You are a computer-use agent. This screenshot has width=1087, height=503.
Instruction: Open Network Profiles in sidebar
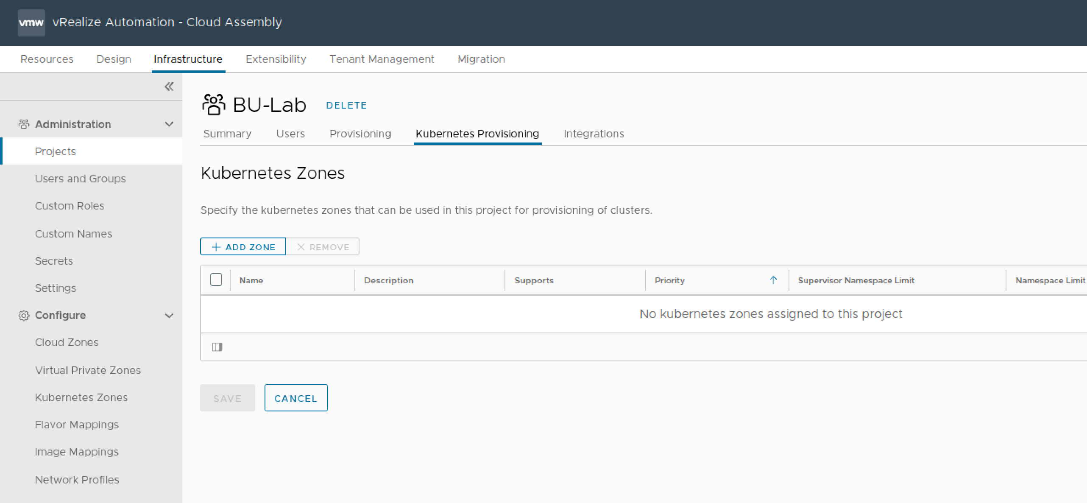(x=77, y=480)
